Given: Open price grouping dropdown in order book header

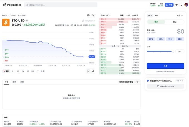Looking at the screenshot, I should pyautogui.click(x=110, y=15).
